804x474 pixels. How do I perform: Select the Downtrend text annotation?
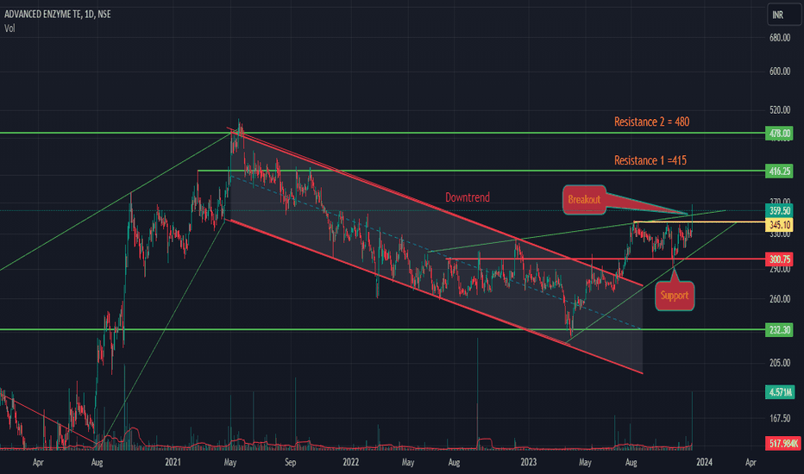[467, 197]
